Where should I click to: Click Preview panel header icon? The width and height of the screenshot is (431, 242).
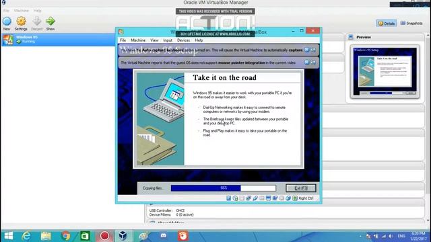click(351, 37)
